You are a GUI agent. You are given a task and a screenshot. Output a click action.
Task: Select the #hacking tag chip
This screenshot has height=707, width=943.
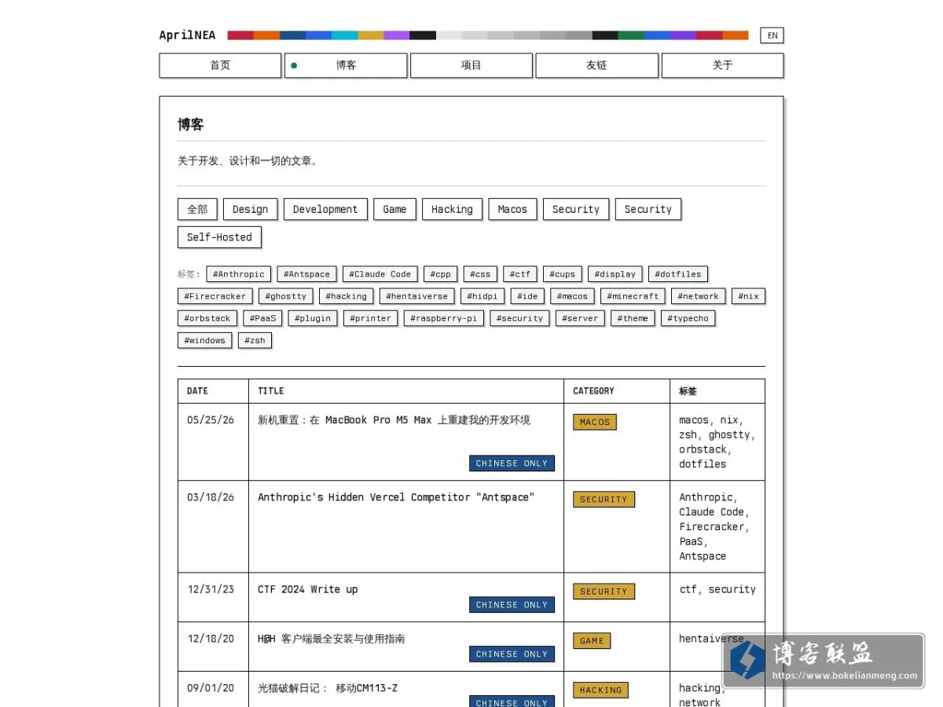pos(347,296)
